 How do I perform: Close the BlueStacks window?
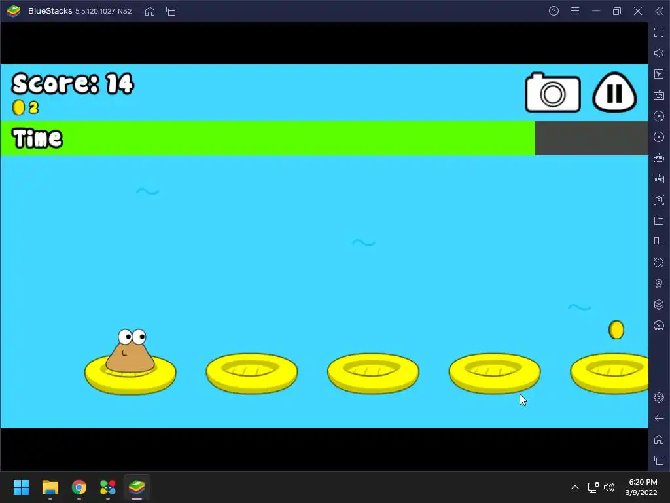[638, 11]
